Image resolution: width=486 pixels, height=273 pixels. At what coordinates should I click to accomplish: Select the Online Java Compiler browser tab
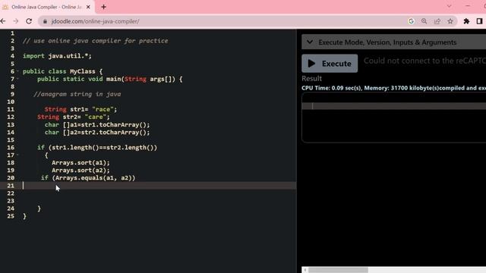[46, 7]
